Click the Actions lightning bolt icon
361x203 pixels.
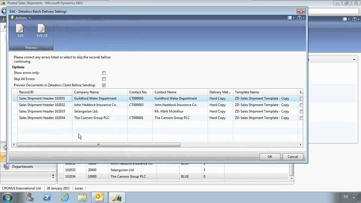(12, 18)
